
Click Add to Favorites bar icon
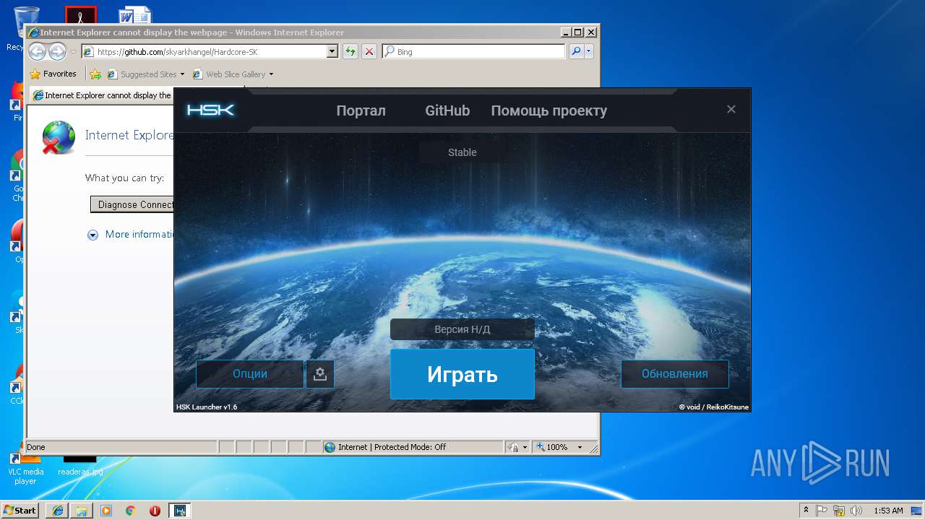pos(95,74)
